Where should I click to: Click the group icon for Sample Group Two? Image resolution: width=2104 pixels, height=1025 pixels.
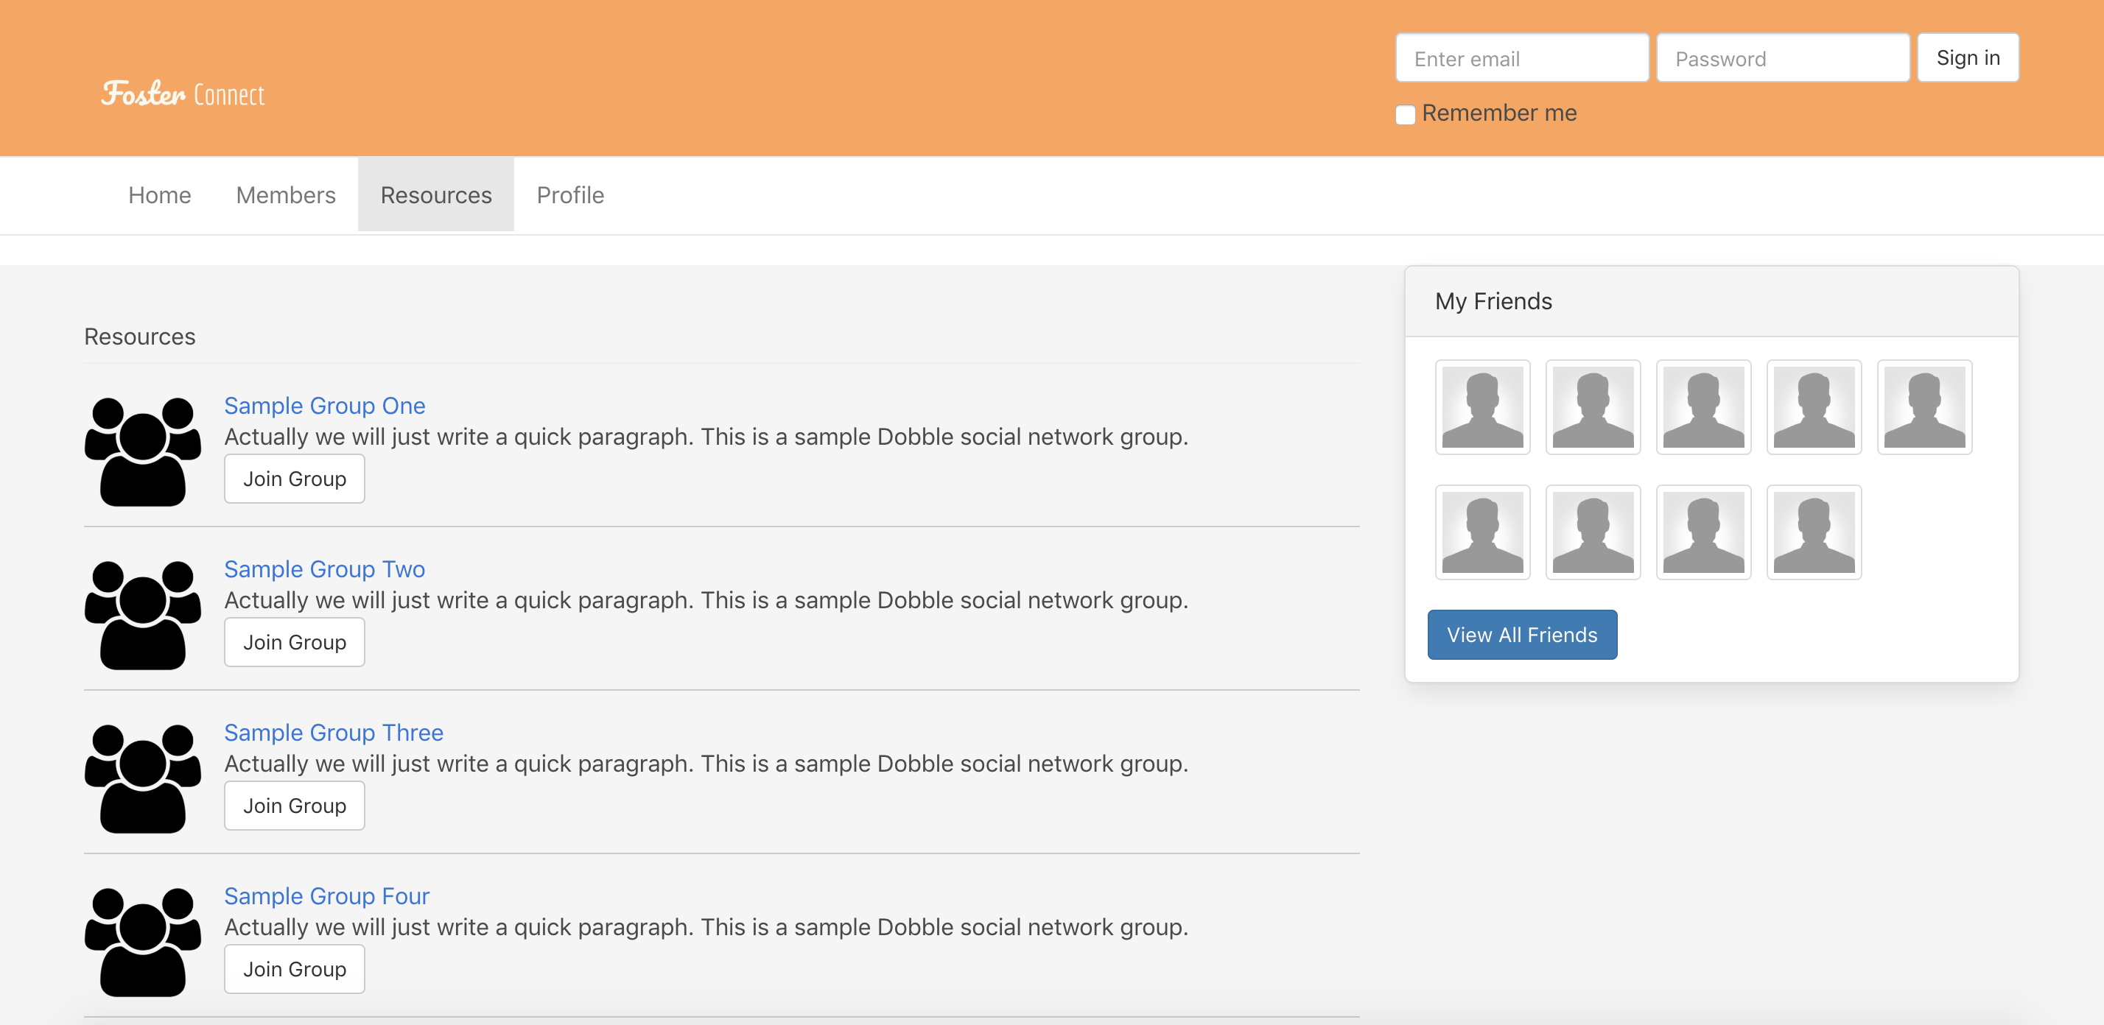143,615
